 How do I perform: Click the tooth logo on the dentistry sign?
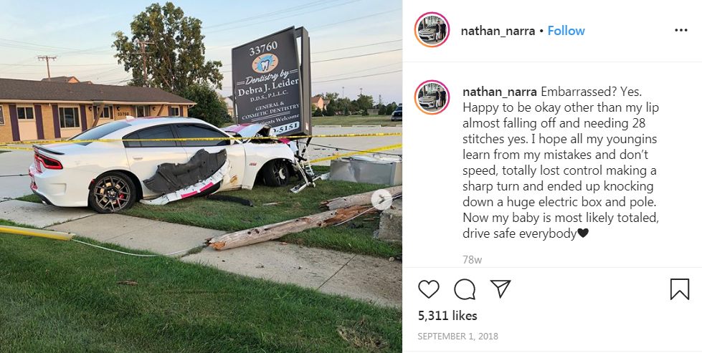[x=265, y=63]
